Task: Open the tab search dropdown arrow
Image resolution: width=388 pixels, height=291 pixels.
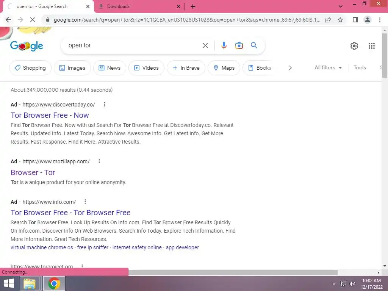Action: pyautogui.click(x=341, y=6)
